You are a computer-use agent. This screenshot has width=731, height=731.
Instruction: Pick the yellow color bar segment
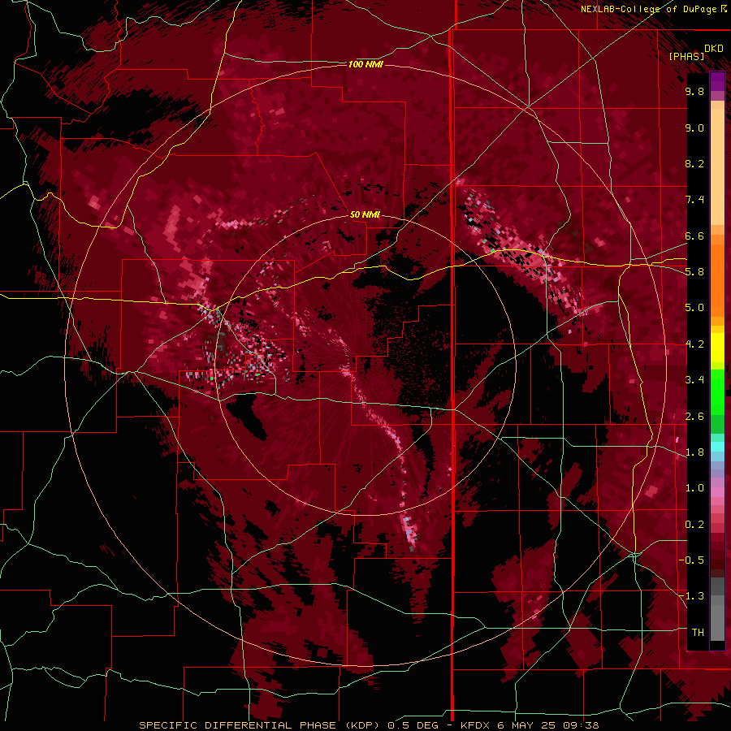click(717, 348)
